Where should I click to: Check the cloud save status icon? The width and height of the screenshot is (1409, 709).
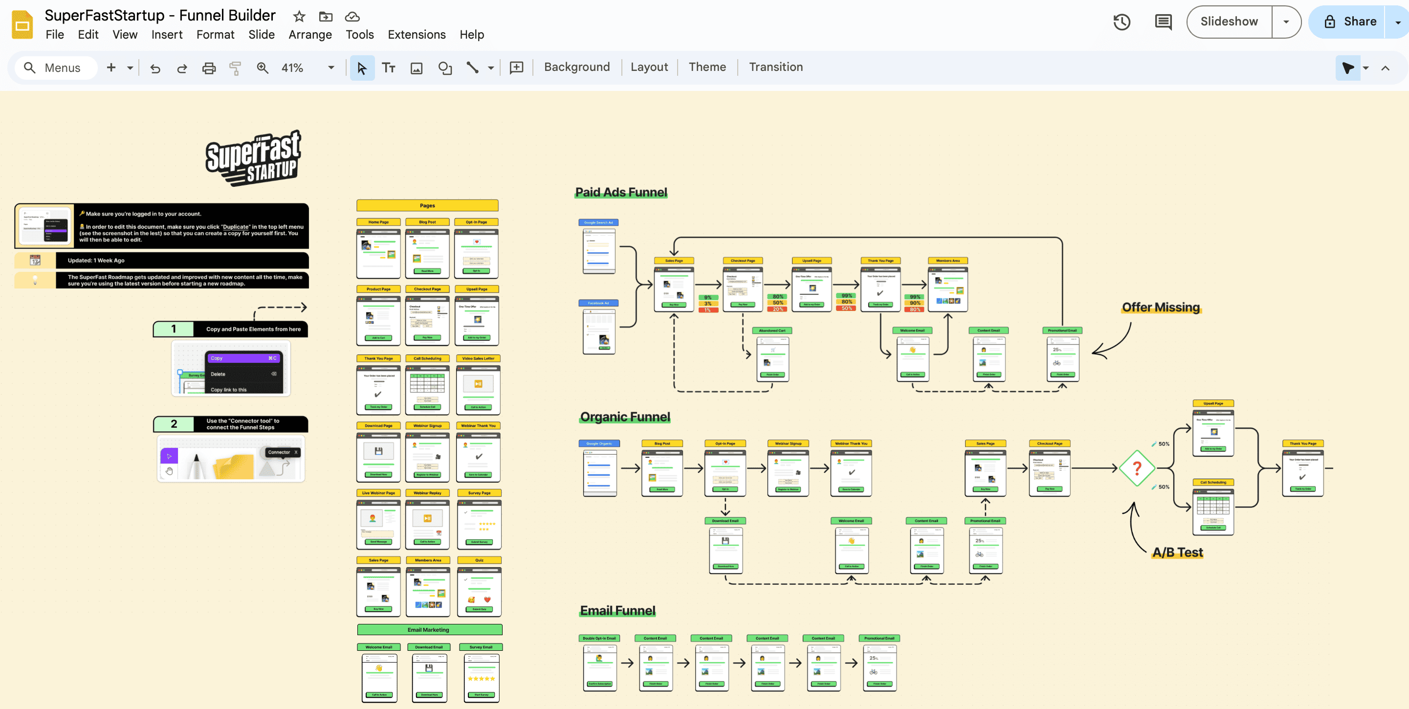coord(352,17)
